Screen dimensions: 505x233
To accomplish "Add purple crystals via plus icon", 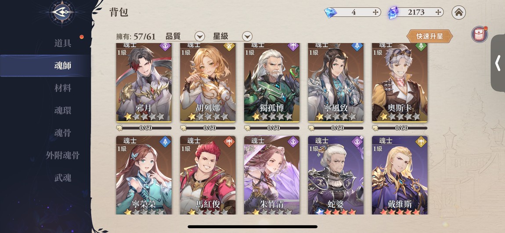I will click(438, 13).
